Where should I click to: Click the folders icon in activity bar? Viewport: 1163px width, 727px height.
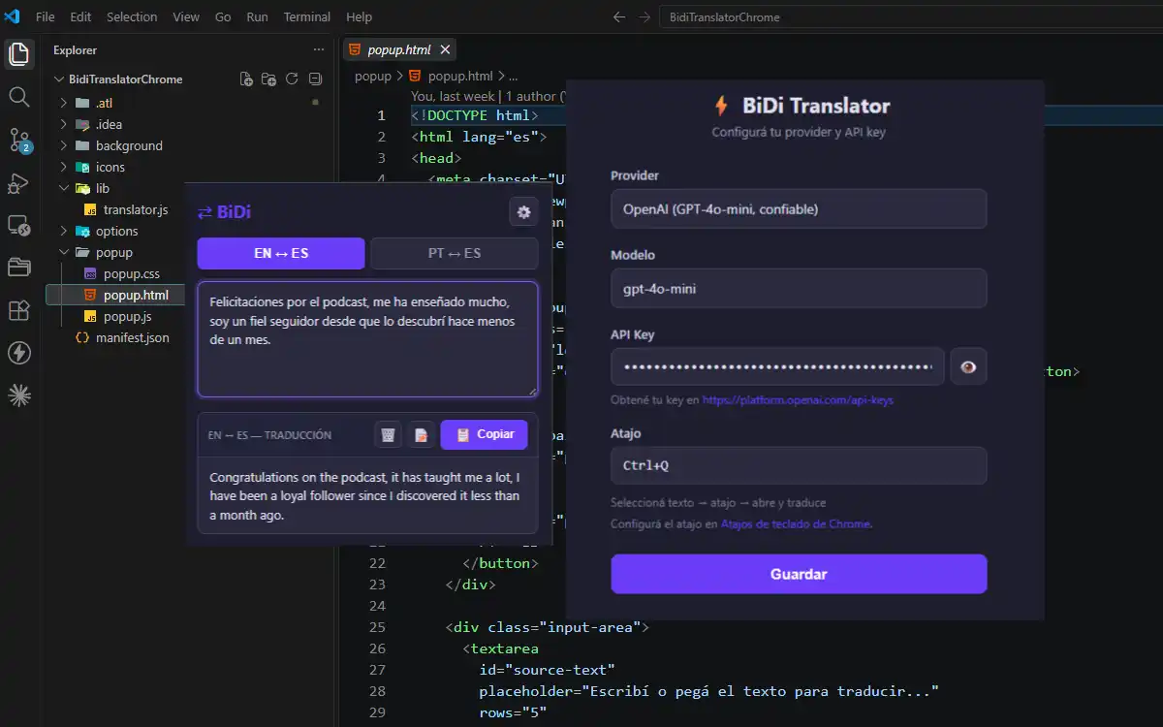pyautogui.click(x=19, y=268)
